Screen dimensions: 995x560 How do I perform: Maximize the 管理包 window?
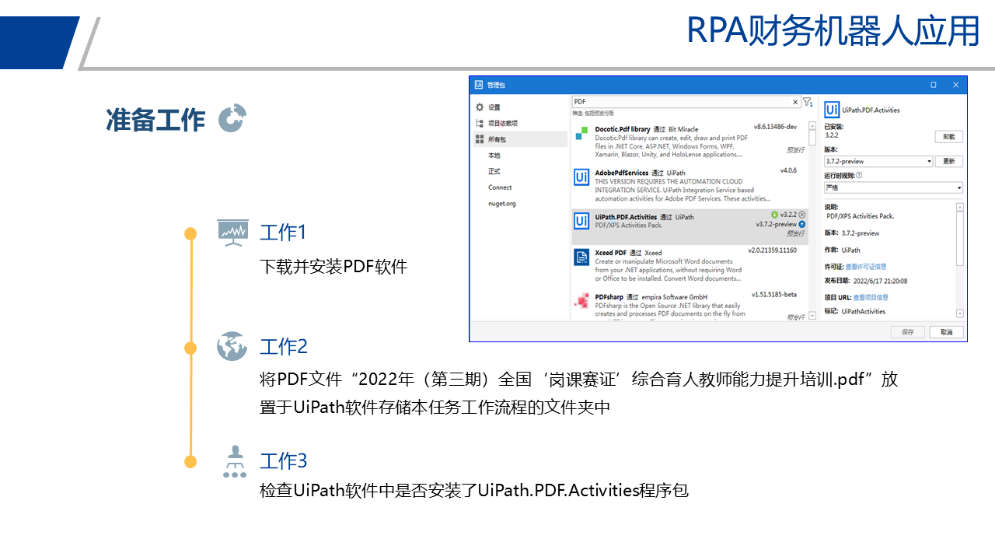click(934, 85)
